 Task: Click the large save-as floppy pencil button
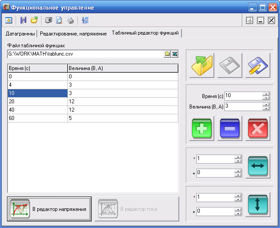(x=257, y=65)
